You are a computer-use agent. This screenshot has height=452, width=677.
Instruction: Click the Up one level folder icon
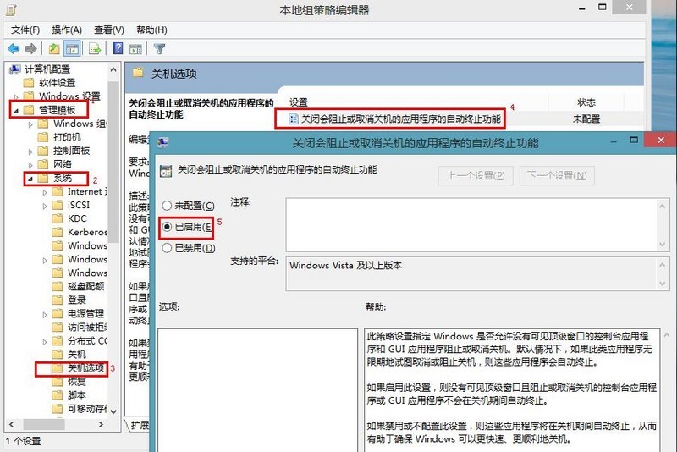pyautogui.click(x=54, y=49)
